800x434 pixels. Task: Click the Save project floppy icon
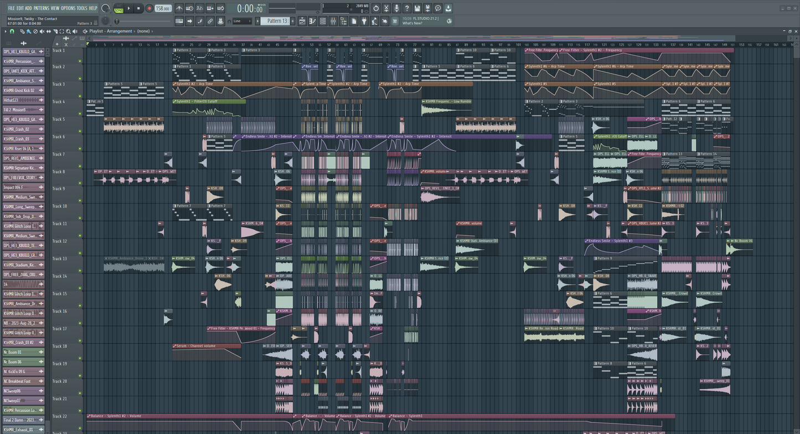(x=417, y=8)
